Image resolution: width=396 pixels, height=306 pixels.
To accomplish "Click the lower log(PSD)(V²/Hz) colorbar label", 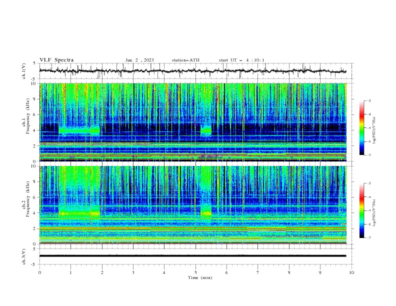I will pos(374,213).
